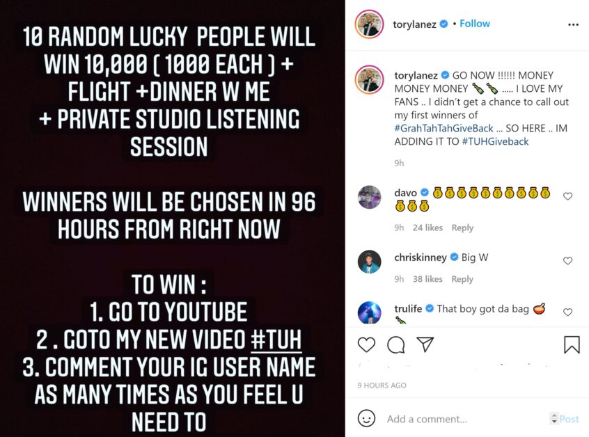Viewport: 589px width, 437px height.
Task: View 24 likes on davo's comment
Action: [x=427, y=228]
